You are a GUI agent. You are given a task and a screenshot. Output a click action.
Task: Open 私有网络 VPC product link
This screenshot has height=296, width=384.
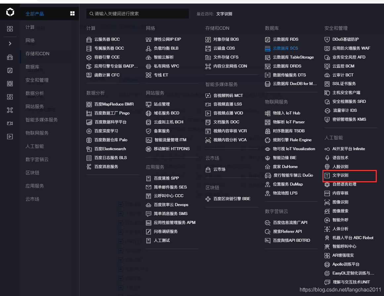(166, 66)
